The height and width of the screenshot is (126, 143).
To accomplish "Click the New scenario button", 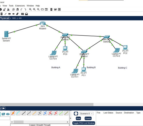I will coord(78,118).
